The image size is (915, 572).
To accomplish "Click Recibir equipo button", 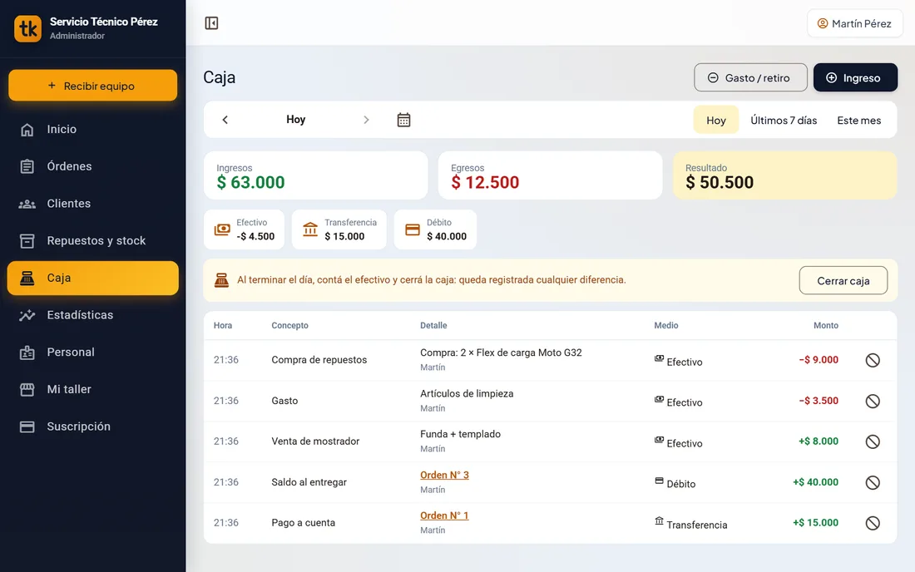I will pyautogui.click(x=93, y=86).
